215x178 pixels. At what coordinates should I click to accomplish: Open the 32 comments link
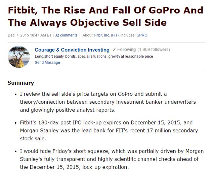[66, 35]
